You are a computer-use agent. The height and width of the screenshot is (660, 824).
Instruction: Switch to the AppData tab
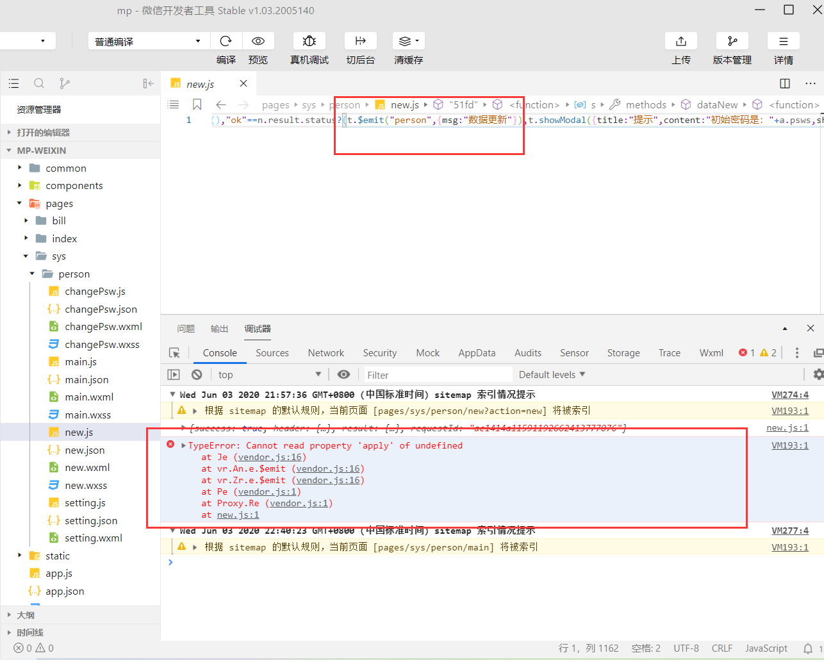coord(477,353)
